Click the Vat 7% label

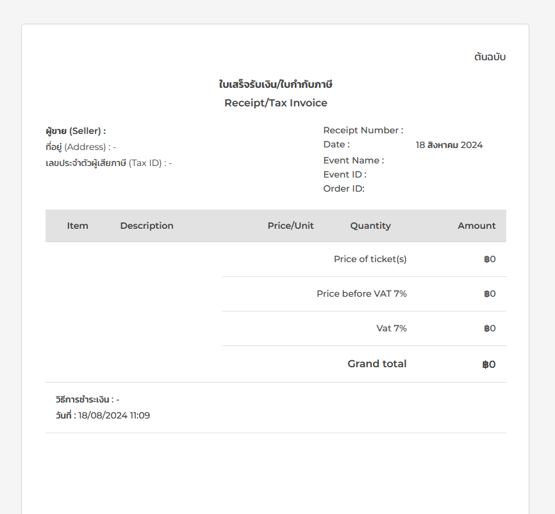pos(392,329)
